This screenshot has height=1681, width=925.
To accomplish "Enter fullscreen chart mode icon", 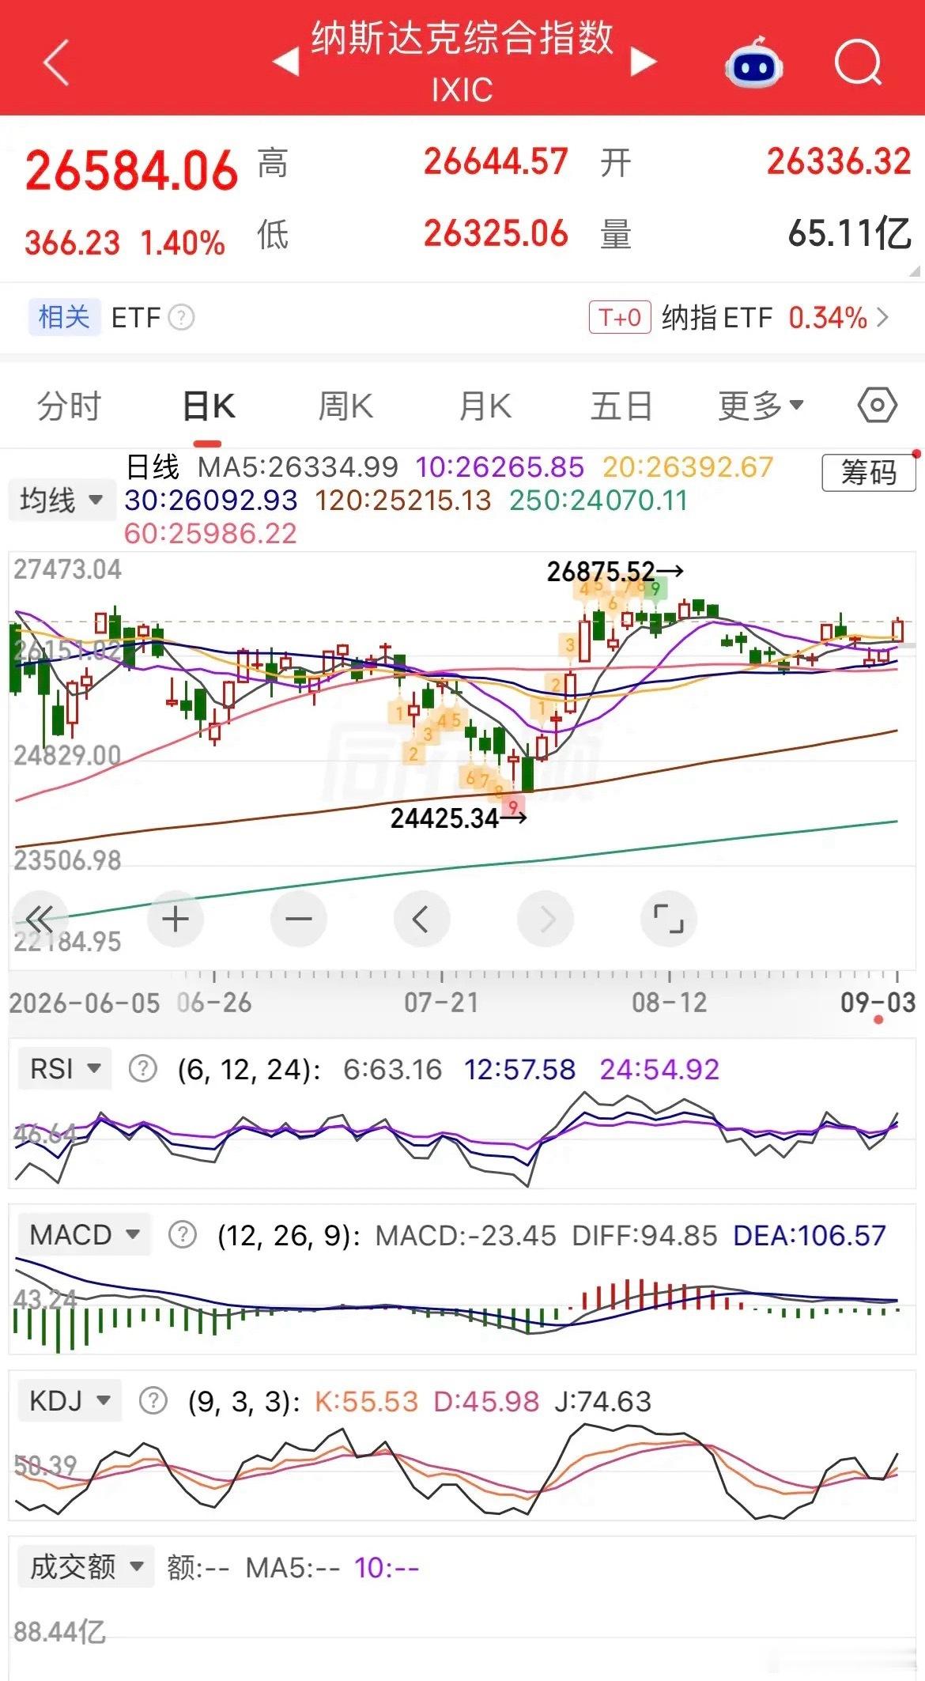I will coord(669,919).
